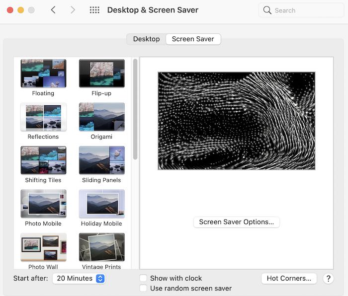Click the "Desktop & Screen Saver" window title

[153, 10]
